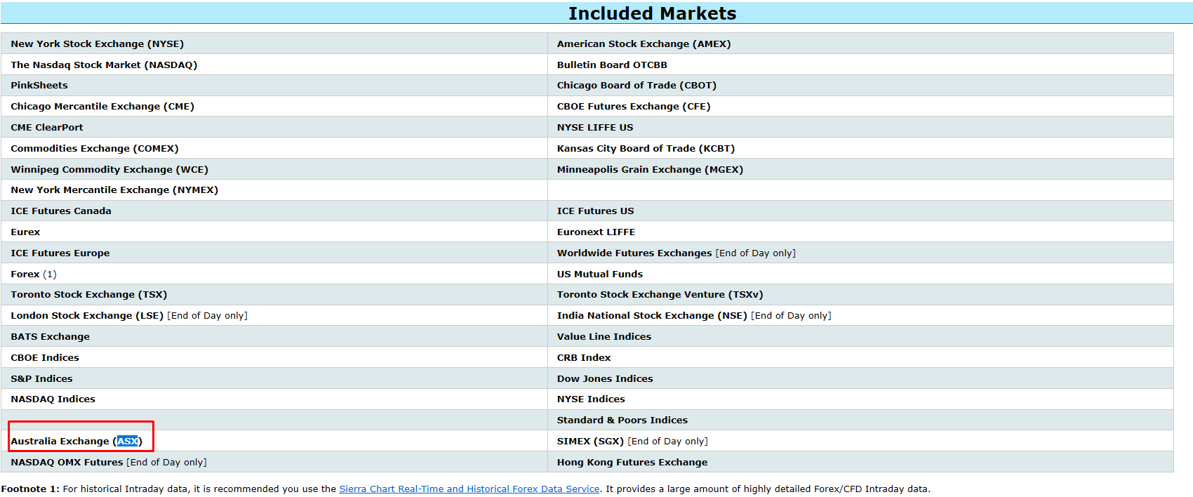1193x497 pixels.
Task: Click The Nasdaq Stock Market (NASDAQ) entry
Action: 104,65
